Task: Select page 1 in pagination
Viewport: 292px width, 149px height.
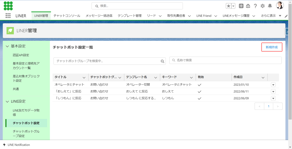Action: pos(269,106)
